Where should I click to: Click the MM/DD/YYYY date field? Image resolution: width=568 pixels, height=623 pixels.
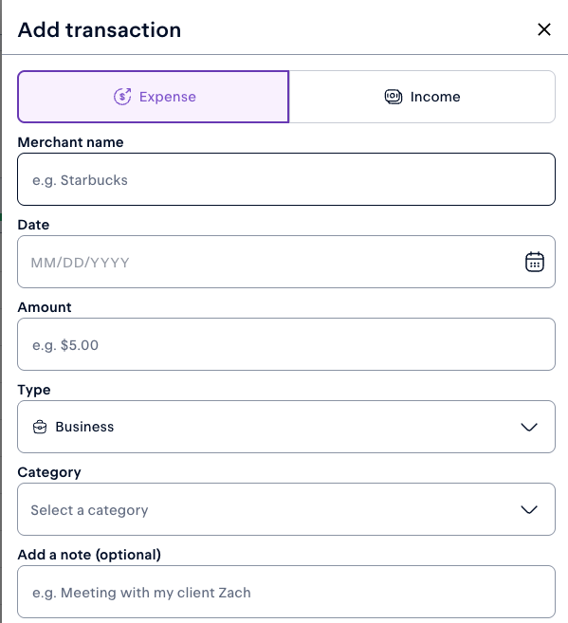pos(286,262)
